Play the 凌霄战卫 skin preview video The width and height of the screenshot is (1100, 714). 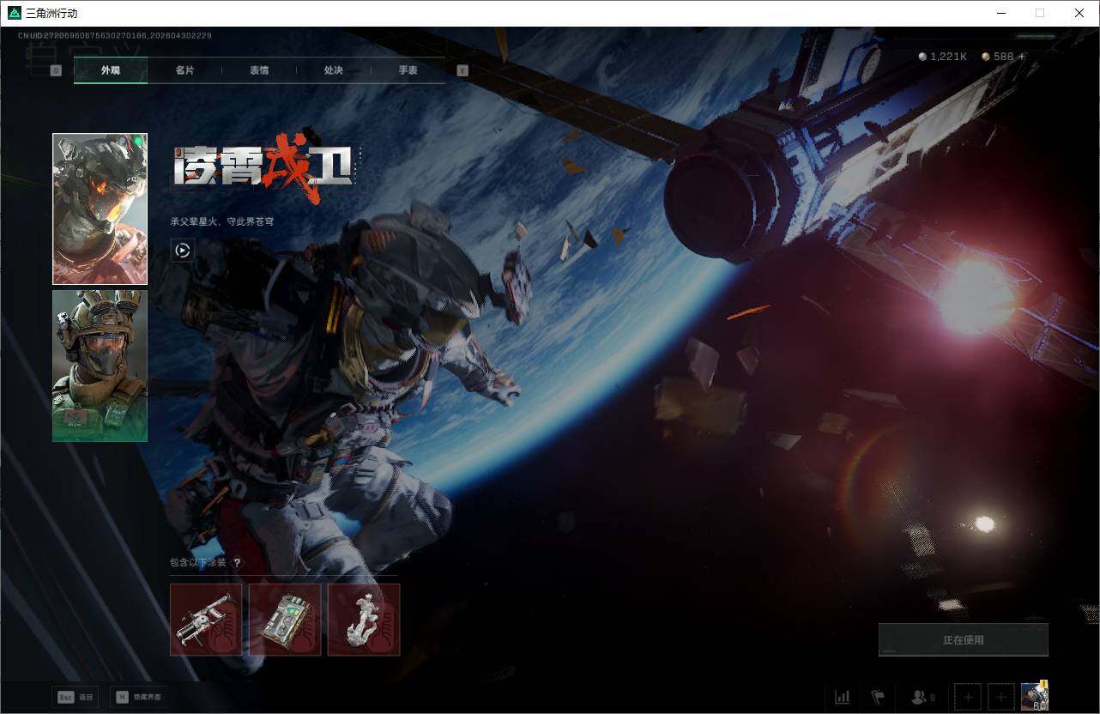pos(182,251)
